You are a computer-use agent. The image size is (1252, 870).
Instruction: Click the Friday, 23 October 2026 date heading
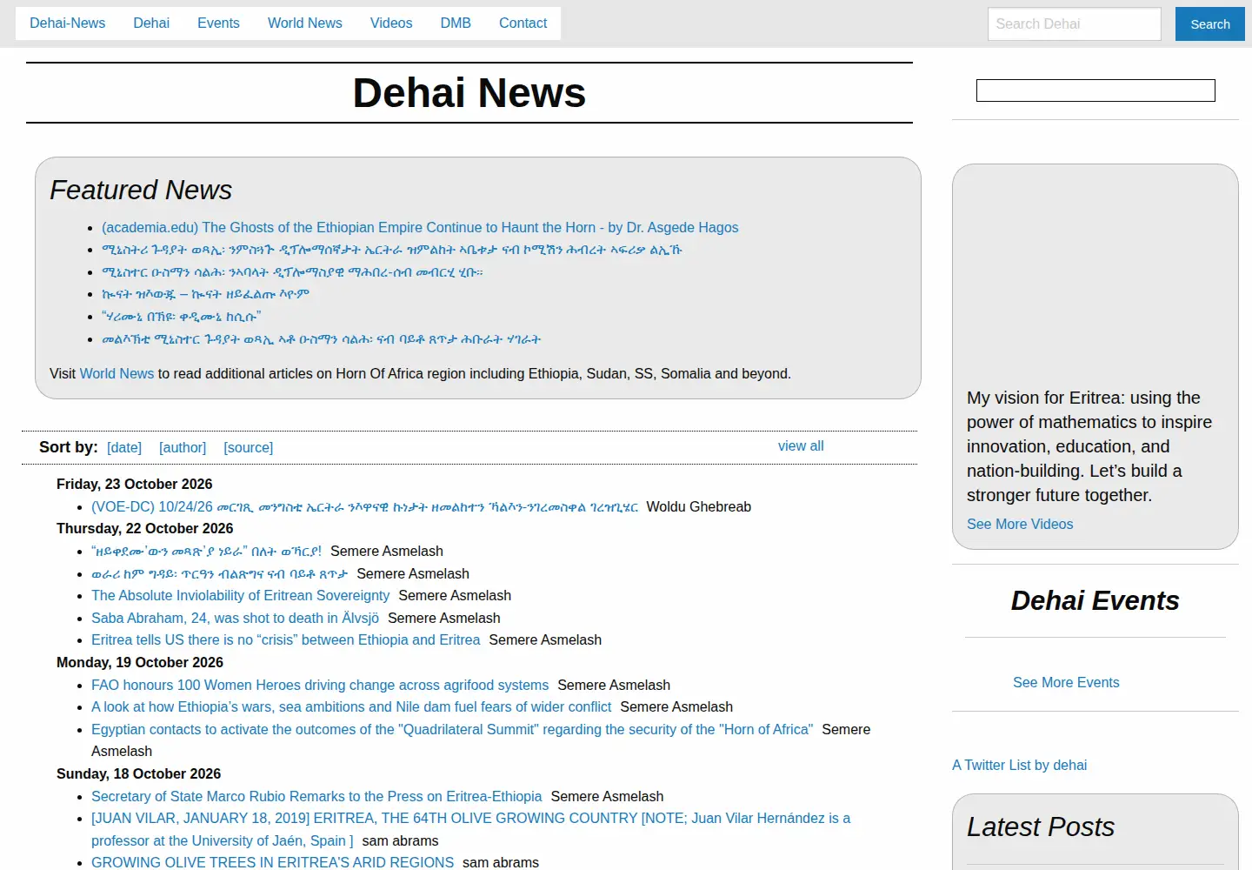click(134, 485)
